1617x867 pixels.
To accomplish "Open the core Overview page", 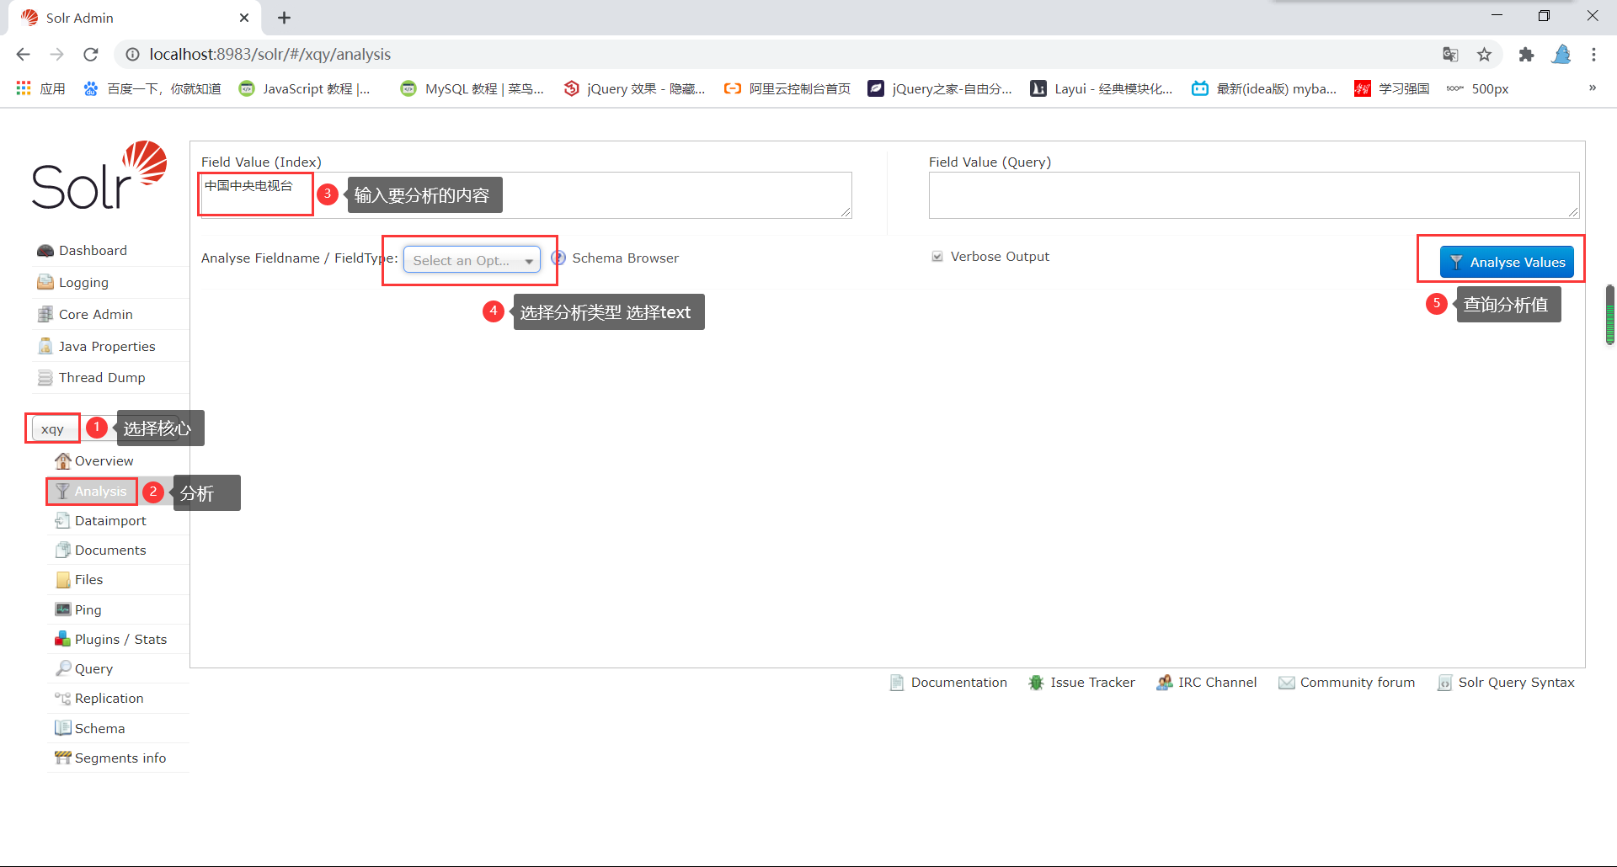I will pyautogui.click(x=104, y=461).
